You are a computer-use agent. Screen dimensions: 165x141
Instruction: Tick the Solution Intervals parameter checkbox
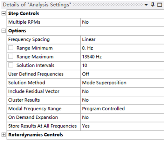[x=11, y=65]
